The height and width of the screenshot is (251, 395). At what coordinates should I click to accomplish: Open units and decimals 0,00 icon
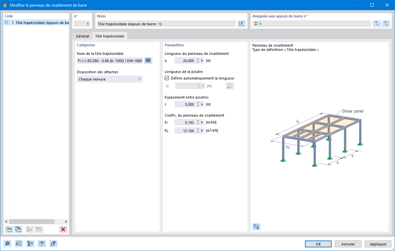point(19,243)
